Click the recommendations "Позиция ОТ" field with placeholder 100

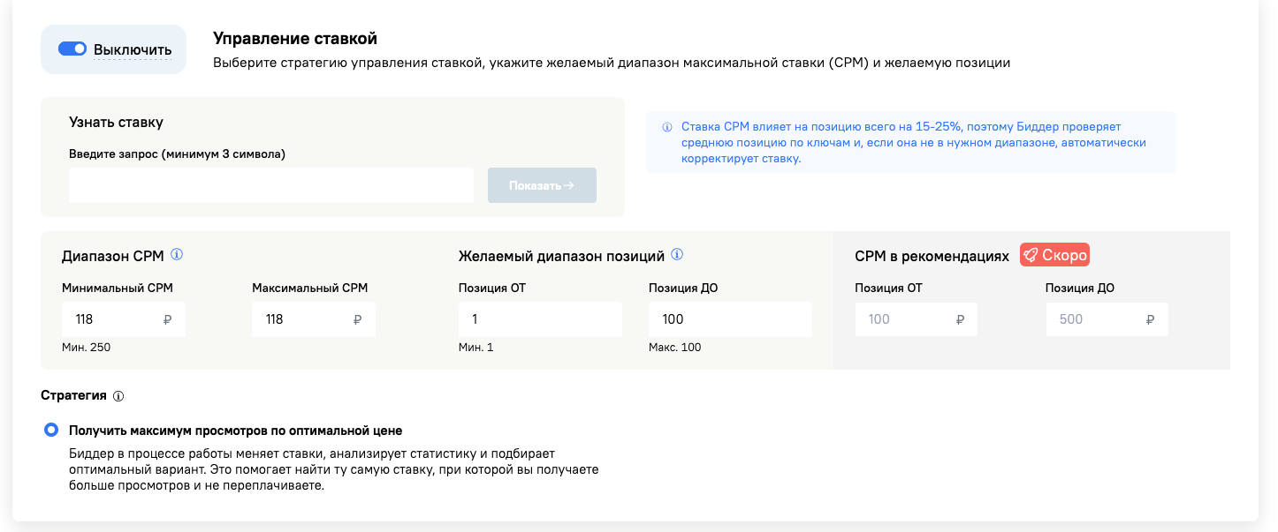(901, 319)
